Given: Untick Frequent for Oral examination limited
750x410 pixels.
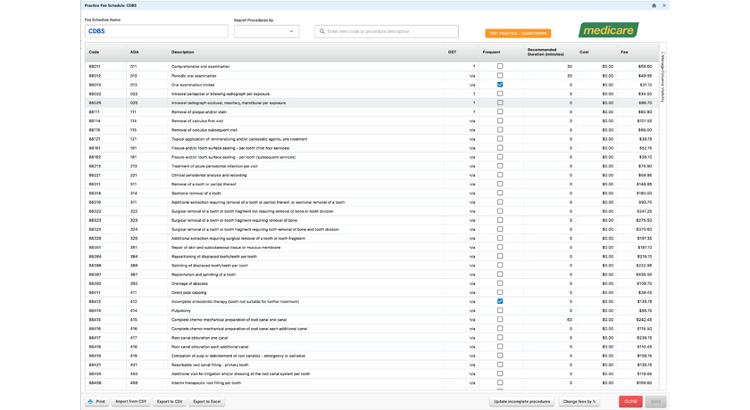Looking at the screenshot, I should 500,85.
